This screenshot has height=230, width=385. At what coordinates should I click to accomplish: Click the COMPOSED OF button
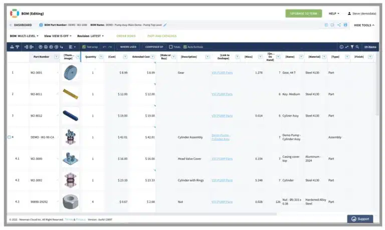pos(154,47)
